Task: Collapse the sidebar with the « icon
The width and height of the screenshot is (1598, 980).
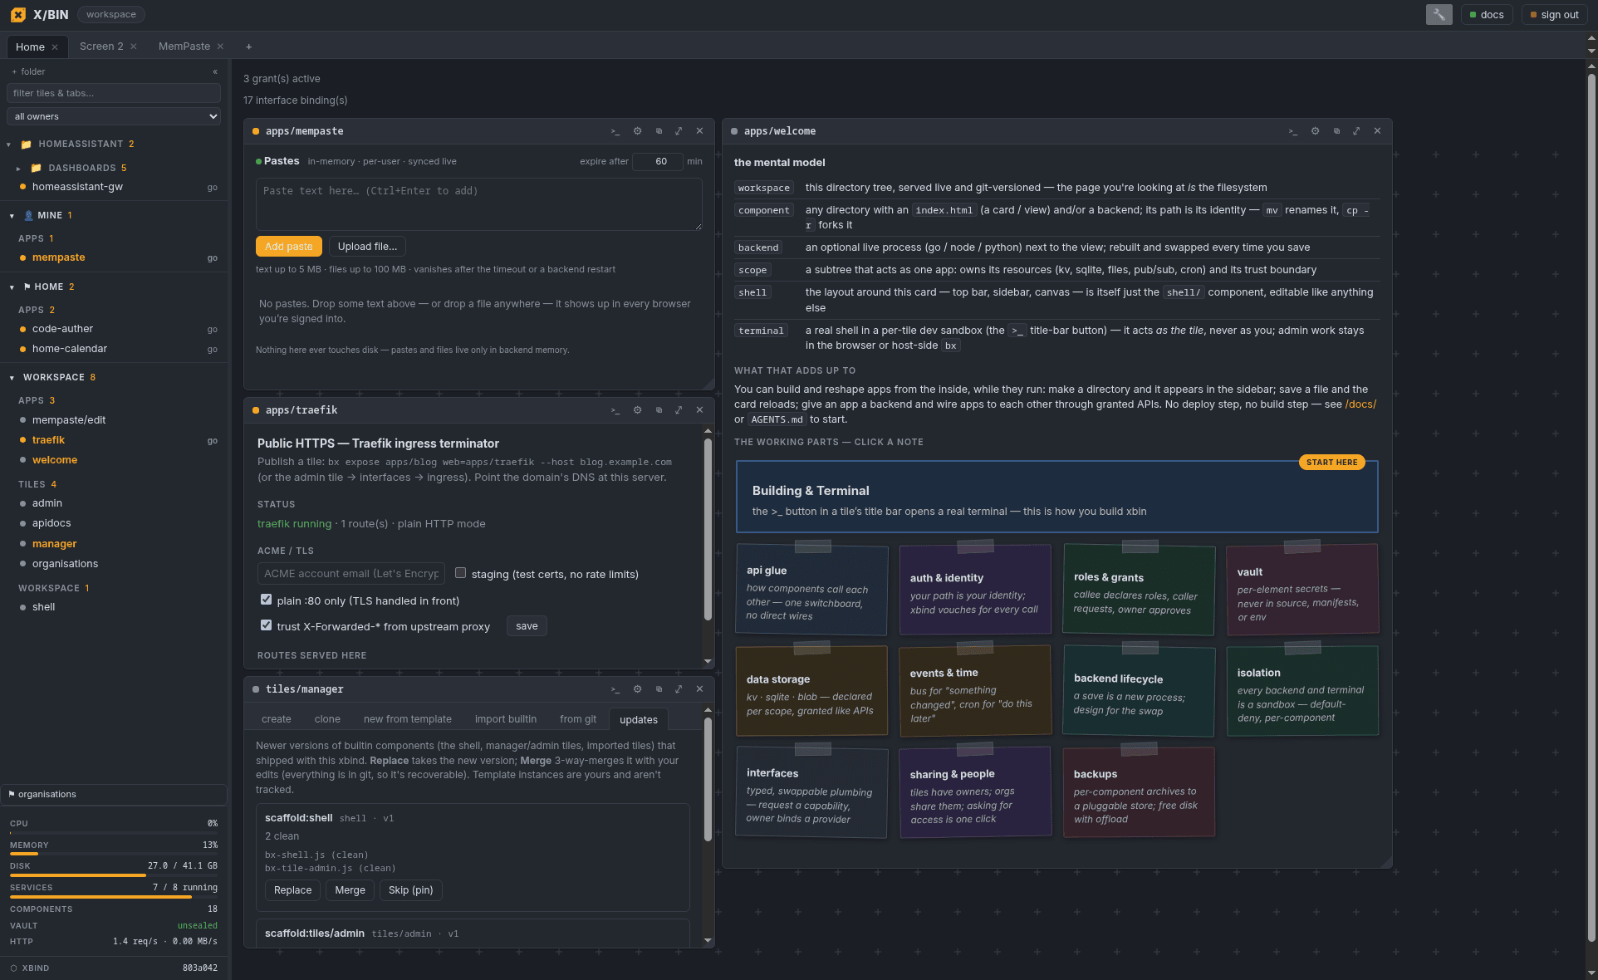Action: (215, 71)
